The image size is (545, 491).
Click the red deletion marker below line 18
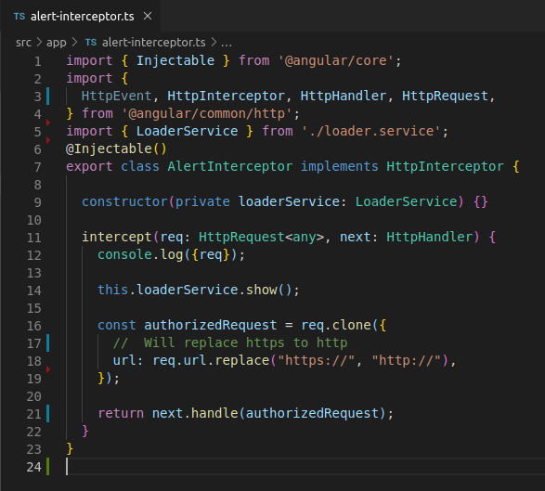click(48, 369)
